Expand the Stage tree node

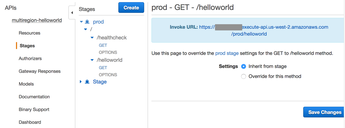point(81,82)
